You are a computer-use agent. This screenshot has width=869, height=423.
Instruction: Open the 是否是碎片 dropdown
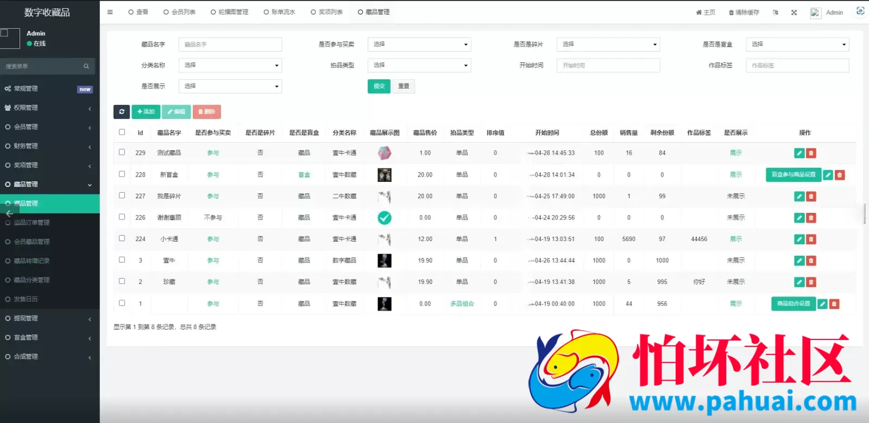pyautogui.click(x=608, y=45)
